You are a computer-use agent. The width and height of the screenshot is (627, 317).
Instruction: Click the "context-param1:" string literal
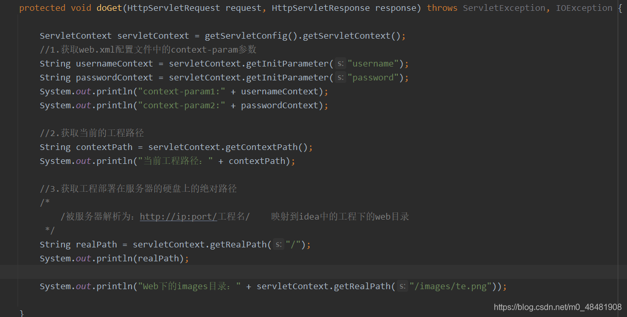click(x=182, y=91)
